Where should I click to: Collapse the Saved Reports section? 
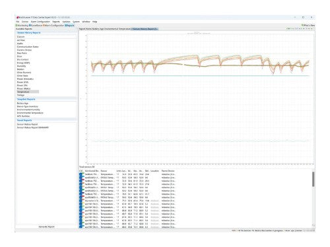[24, 120]
